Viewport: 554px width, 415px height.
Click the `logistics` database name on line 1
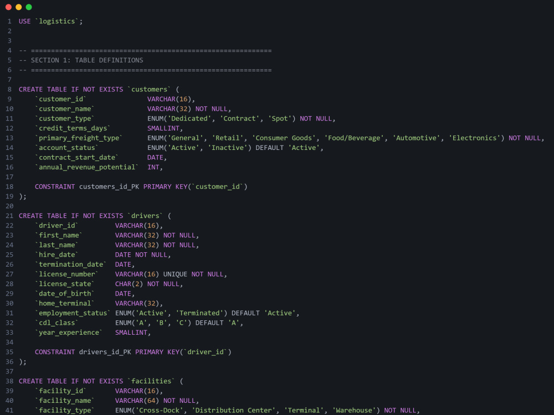click(57, 21)
